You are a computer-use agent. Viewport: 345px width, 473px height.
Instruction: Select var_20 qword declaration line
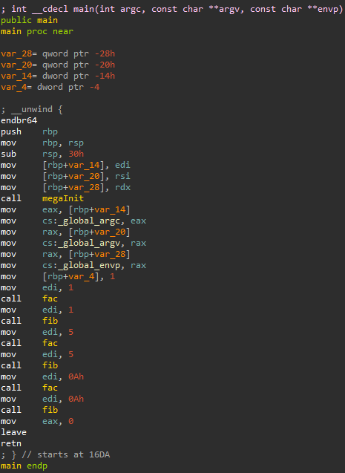[58, 65]
